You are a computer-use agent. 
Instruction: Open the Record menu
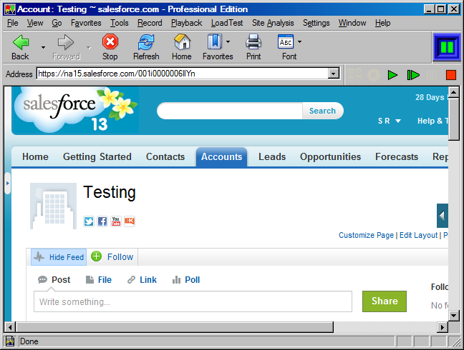tap(150, 23)
